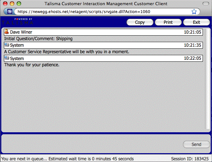This screenshot has width=212, height=162.
Task: Close the Talisma chat window
Action: click(x=5, y=4)
